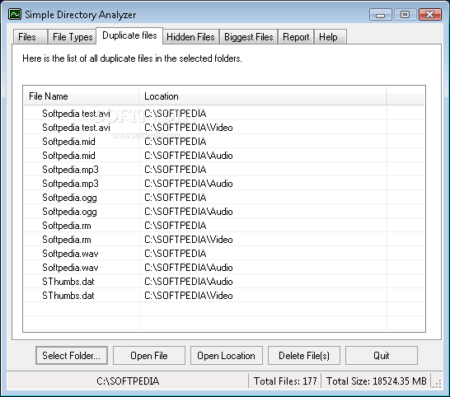The height and width of the screenshot is (397, 450).
Task: Select SThumbs.dat located in C:\SOFTPEDIA\Audio
Action: coord(224,282)
